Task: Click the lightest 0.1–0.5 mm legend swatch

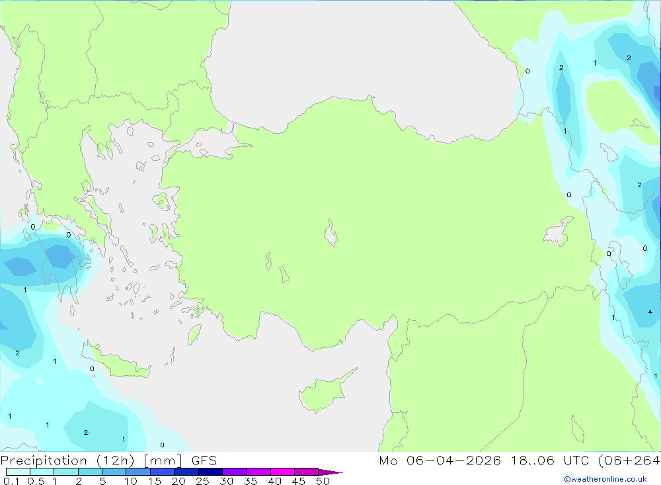Action: click(18, 472)
